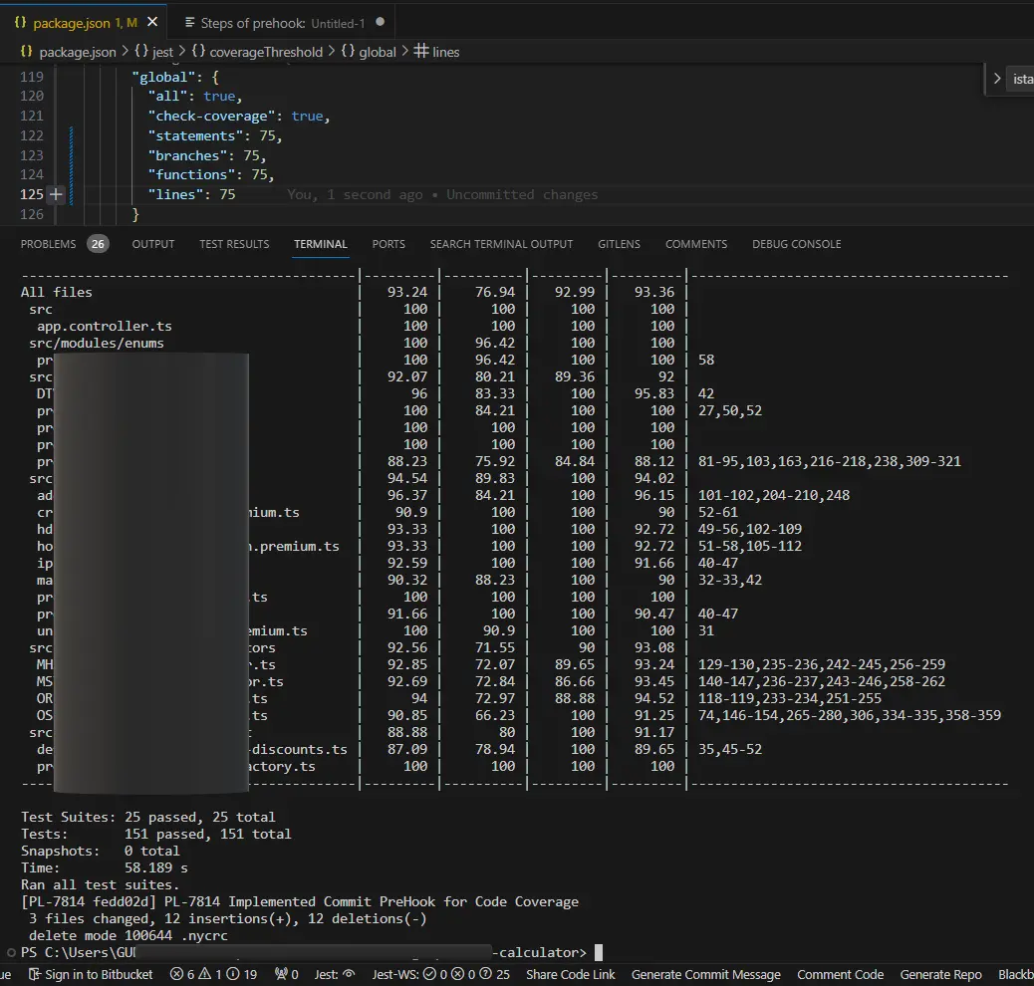Click 'Tests: 151 passed, 151 total' line
1034x986 pixels.
click(x=155, y=835)
